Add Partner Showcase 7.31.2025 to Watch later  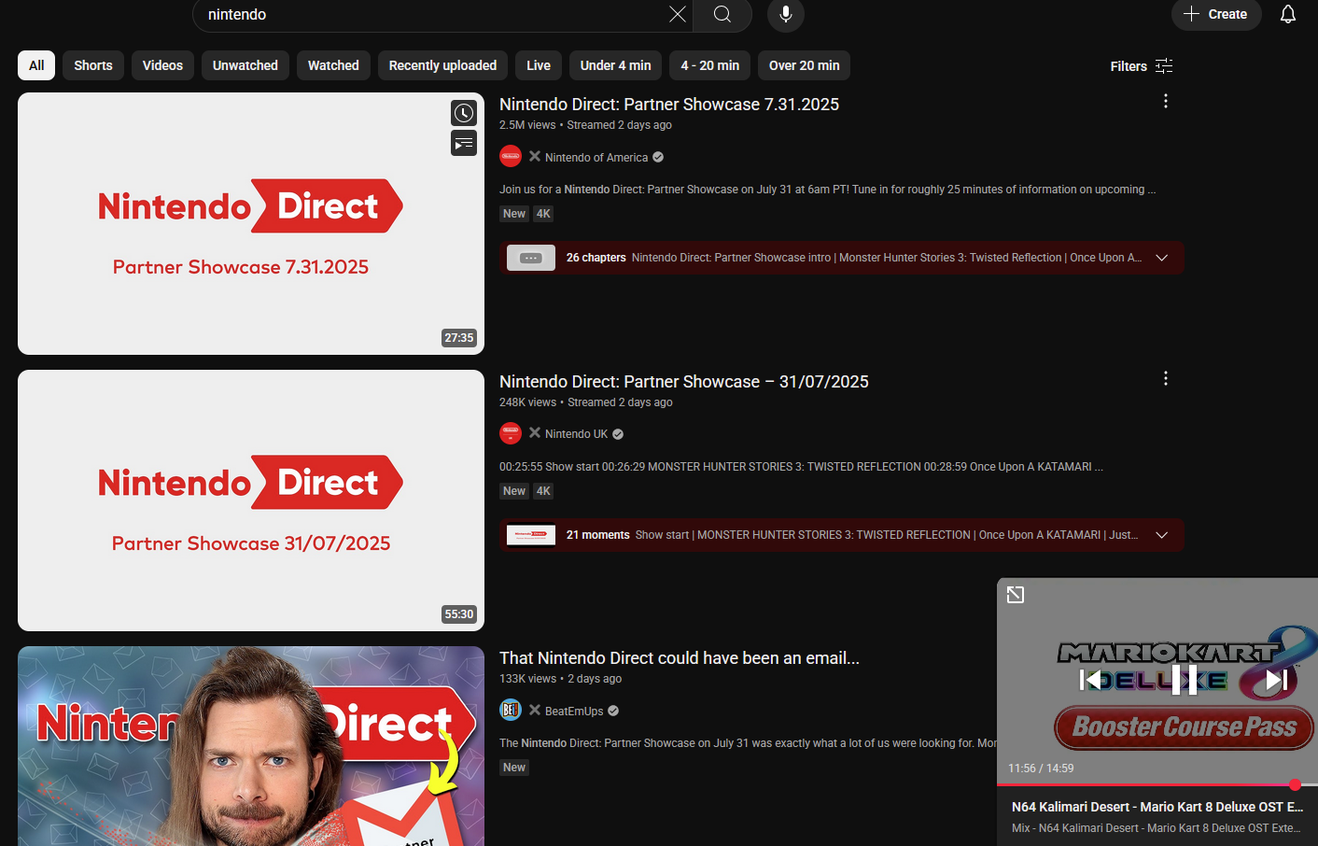pyautogui.click(x=464, y=113)
